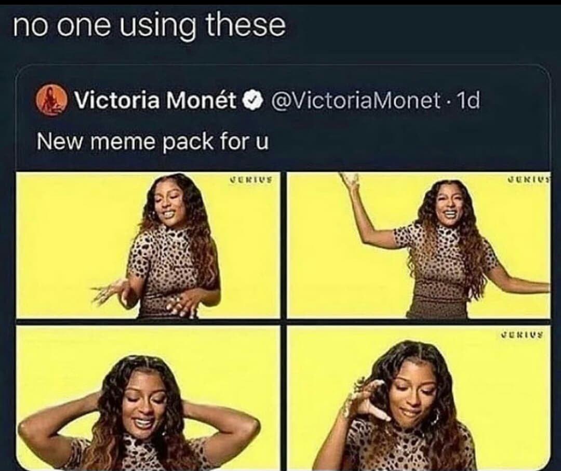Viewport: 561px width, 471px height.
Task: Open the bottom-right photo with hand near ear
Action: (x=419, y=397)
